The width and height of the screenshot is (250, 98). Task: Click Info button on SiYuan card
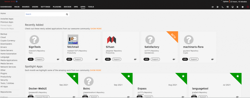(x=108, y=59)
